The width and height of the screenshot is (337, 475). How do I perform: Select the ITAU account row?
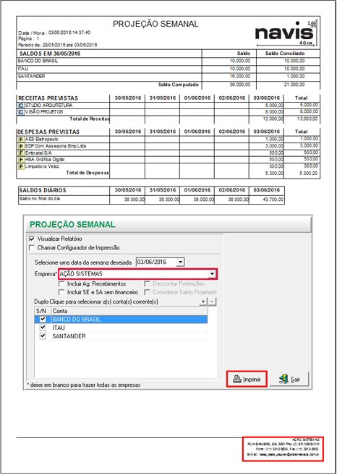121,328
